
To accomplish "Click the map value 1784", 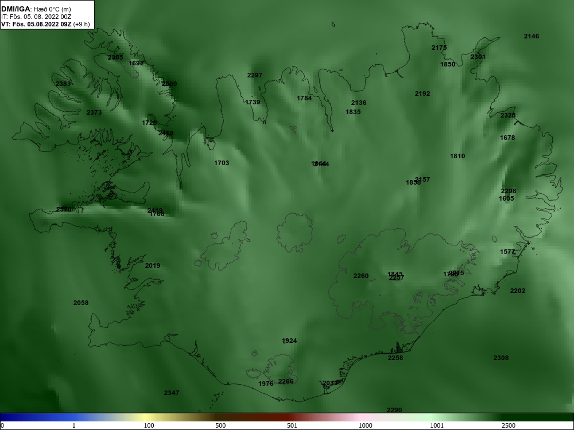I will [x=304, y=98].
